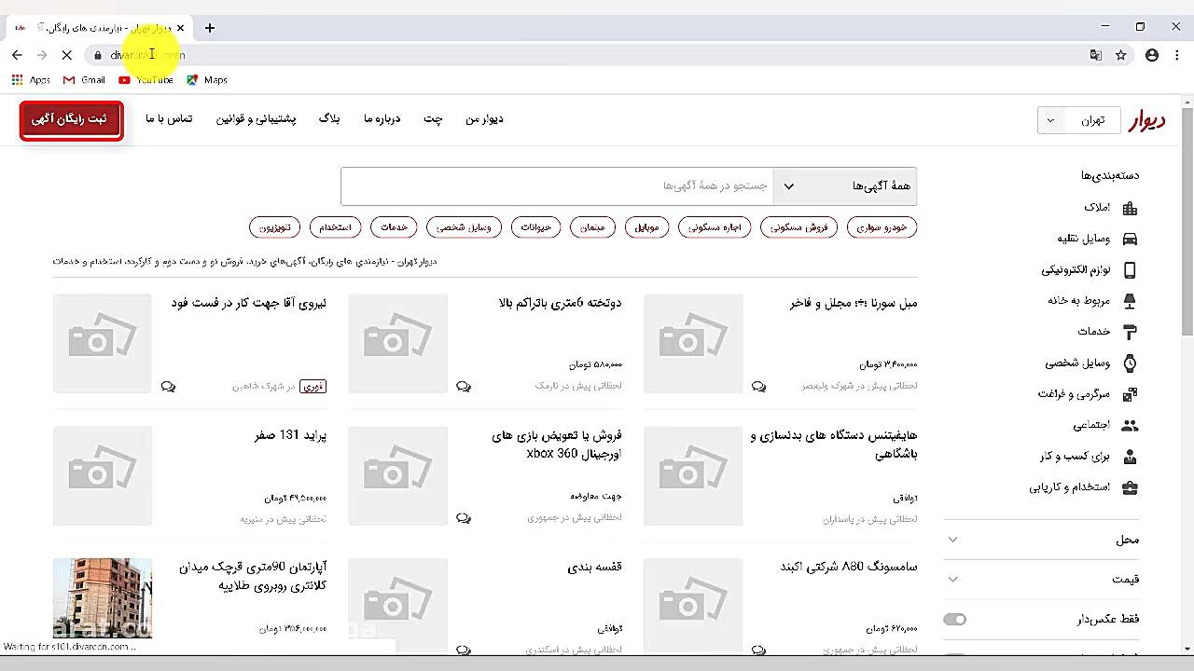Open the تهران city dropdown
This screenshot has width=1194, height=671.
click(1078, 119)
